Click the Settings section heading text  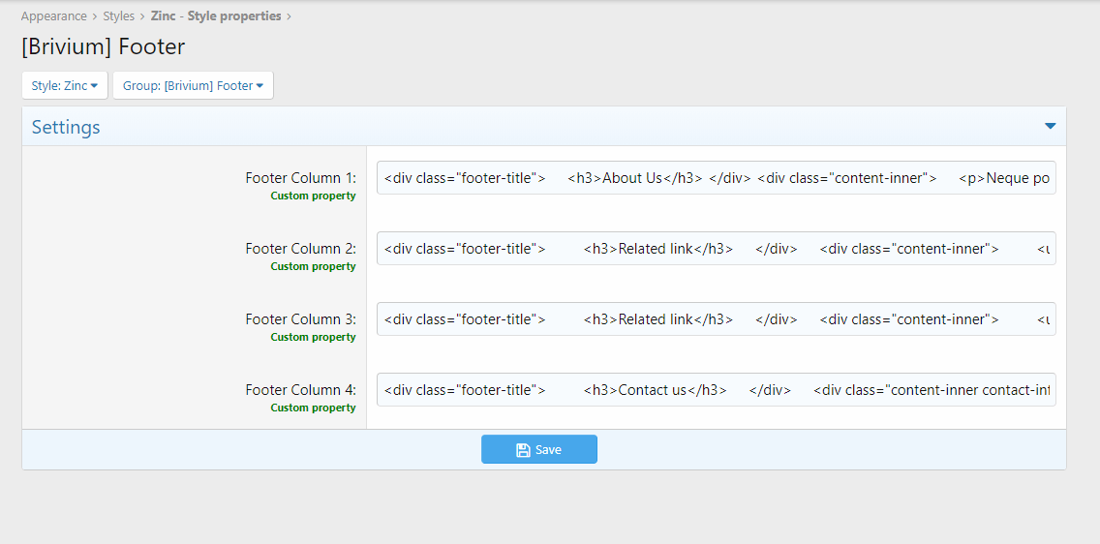66,127
